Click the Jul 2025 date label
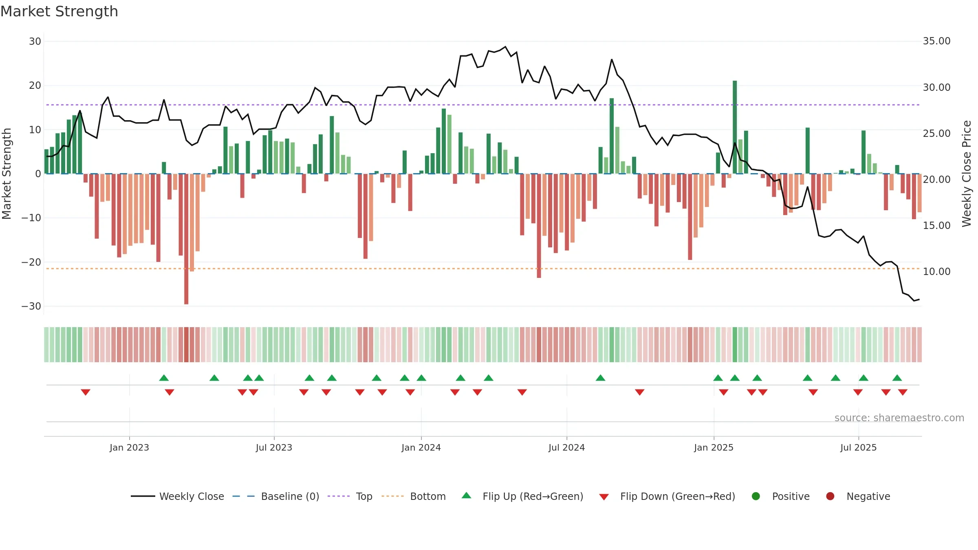The width and height of the screenshot is (978, 550). pyautogui.click(x=858, y=448)
